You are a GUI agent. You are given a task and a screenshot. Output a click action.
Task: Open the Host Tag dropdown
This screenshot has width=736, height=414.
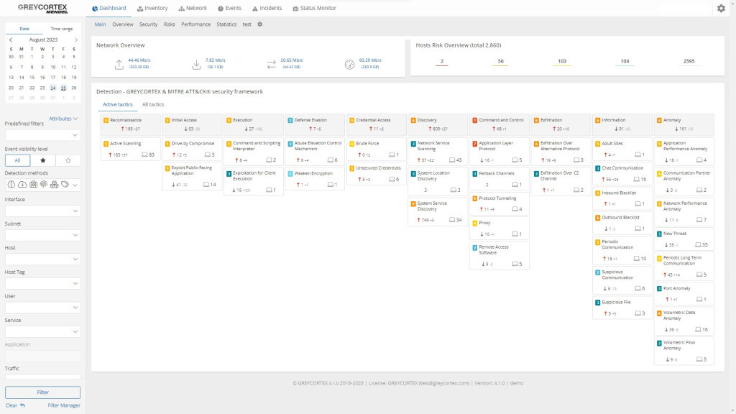click(42, 284)
